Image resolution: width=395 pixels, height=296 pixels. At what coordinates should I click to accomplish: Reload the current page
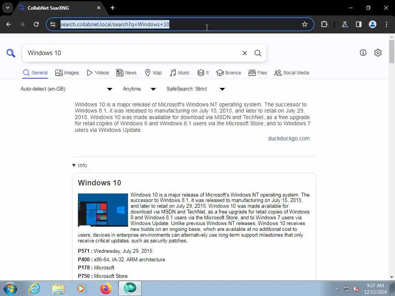pyautogui.click(x=36, y=24)
